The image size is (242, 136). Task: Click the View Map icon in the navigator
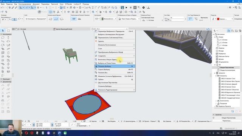pos(233,31)
